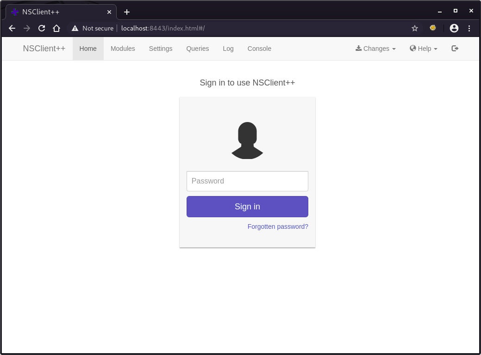Image resolution: width=481 pixels, height=355 pixels.
Task: Open the Log page
Action: pyautogui.click(x=228, y=49)
